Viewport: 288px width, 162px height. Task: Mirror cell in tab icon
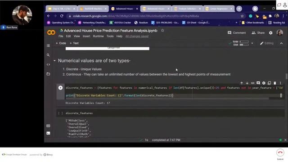click(x=269, y=83)
